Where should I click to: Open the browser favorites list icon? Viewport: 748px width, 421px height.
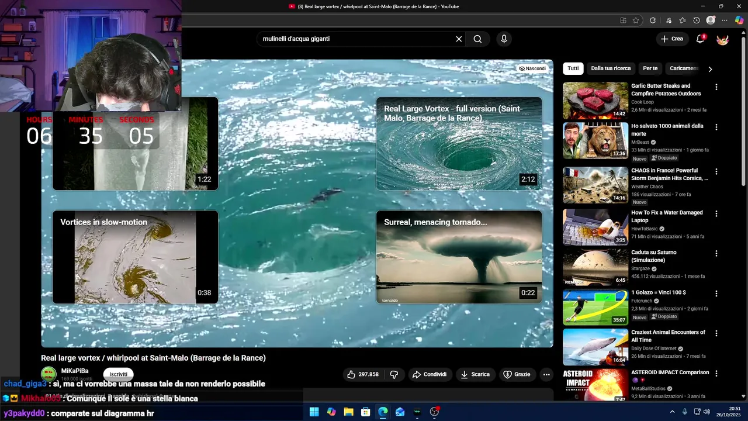point(683,20)
